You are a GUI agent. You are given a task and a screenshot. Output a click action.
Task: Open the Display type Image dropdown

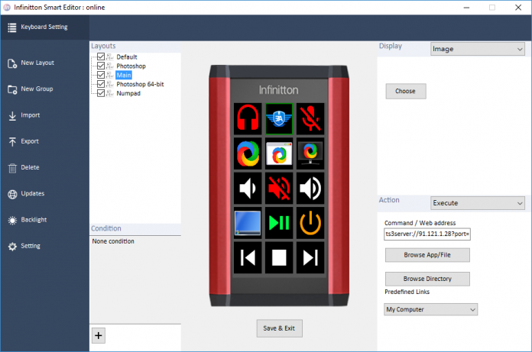pyautogui.click(x=476, y=49)
